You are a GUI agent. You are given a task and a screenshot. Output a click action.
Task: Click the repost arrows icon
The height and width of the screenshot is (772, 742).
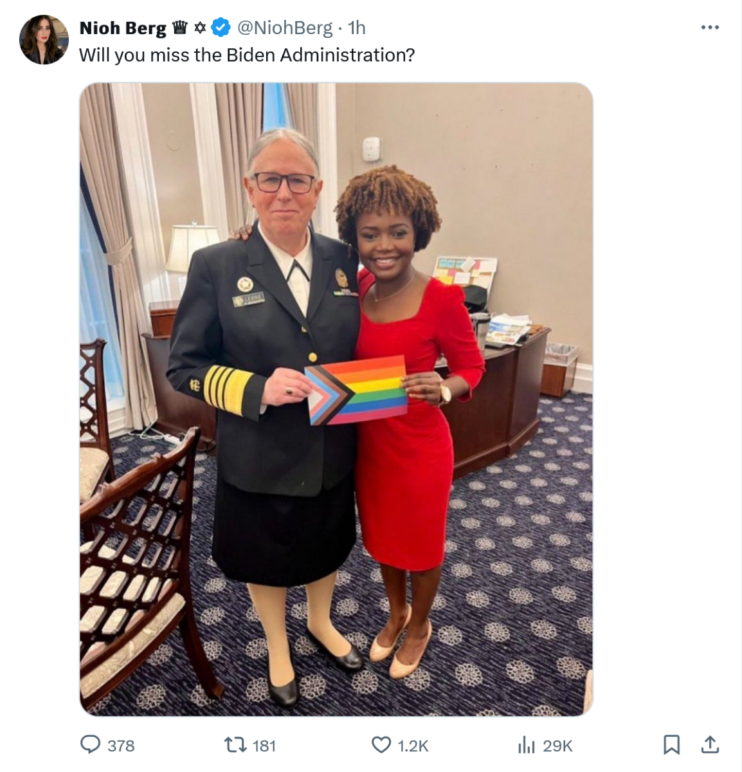(x=235, y=745)
